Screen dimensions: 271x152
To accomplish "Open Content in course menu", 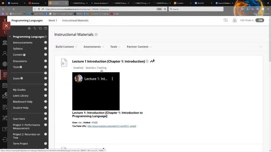I will coord(18,55).
